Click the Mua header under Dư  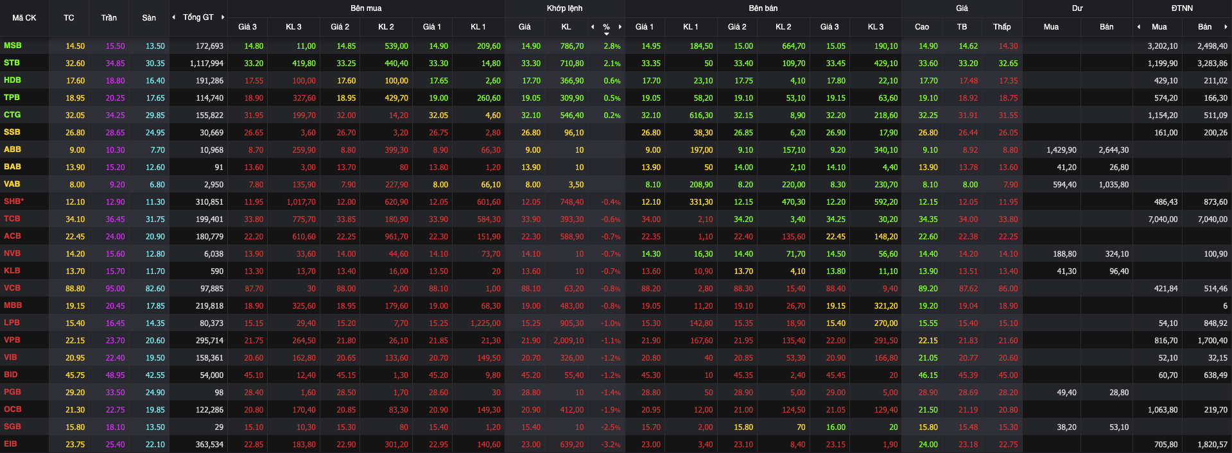[1051, 27]
